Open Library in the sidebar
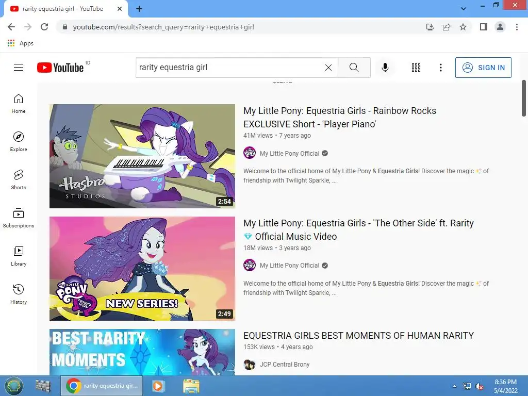Viewport: 528px width, 396px height. (19, 256)
